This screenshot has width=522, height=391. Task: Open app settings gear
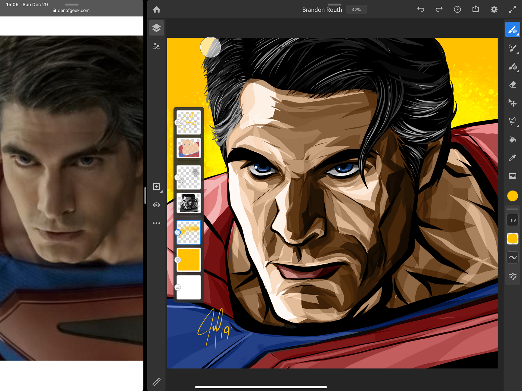(494, 10)
